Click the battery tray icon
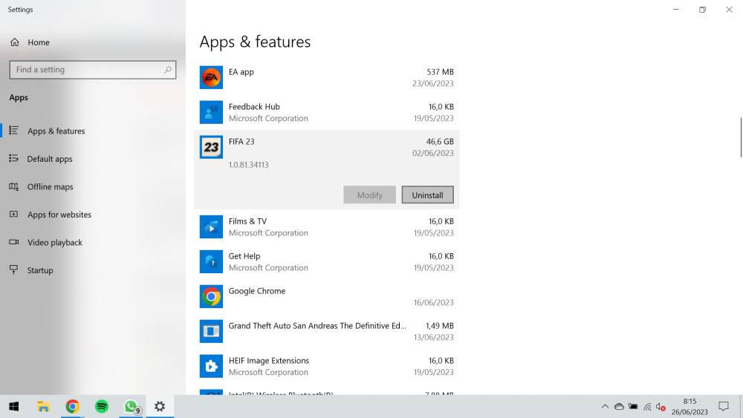Image resolution: width=743 pixels, height=418 pixels. (x=633, y=407)
